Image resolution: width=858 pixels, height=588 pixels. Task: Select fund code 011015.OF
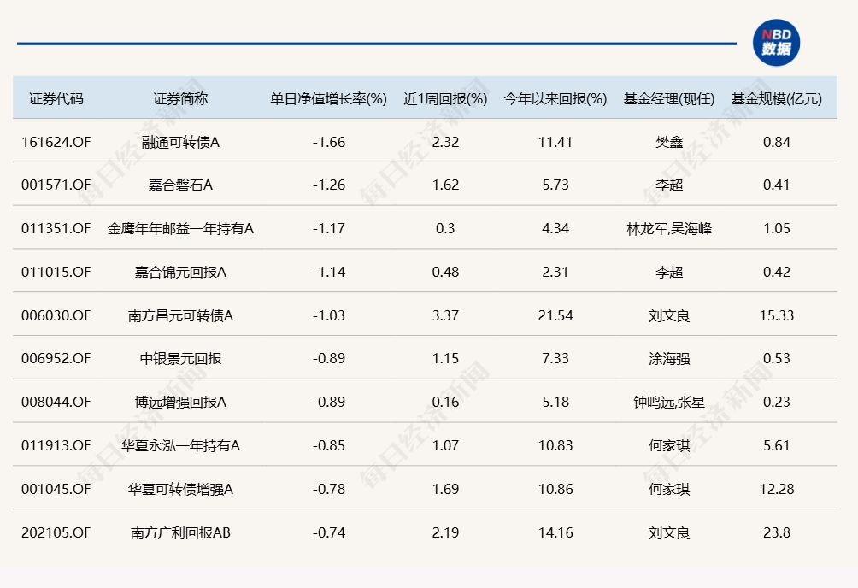[x=56, y=272]
